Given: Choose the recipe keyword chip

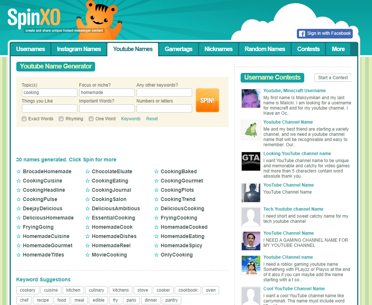Looking at the screenshot, I should pos(43,300).
